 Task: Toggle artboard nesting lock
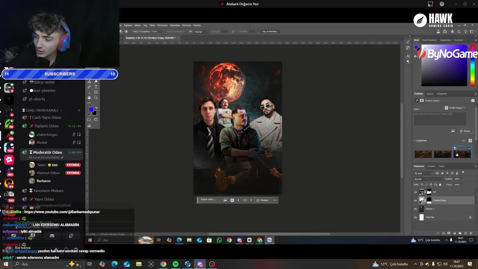[x=435, y=185]
